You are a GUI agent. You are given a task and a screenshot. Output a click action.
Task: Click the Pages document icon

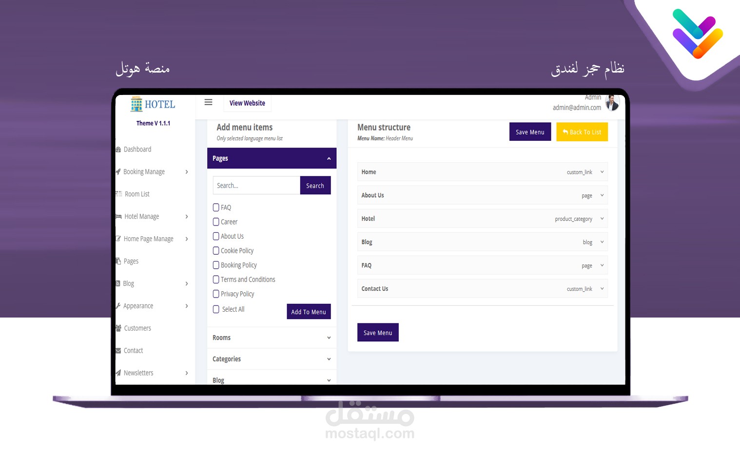pos(118,261)
